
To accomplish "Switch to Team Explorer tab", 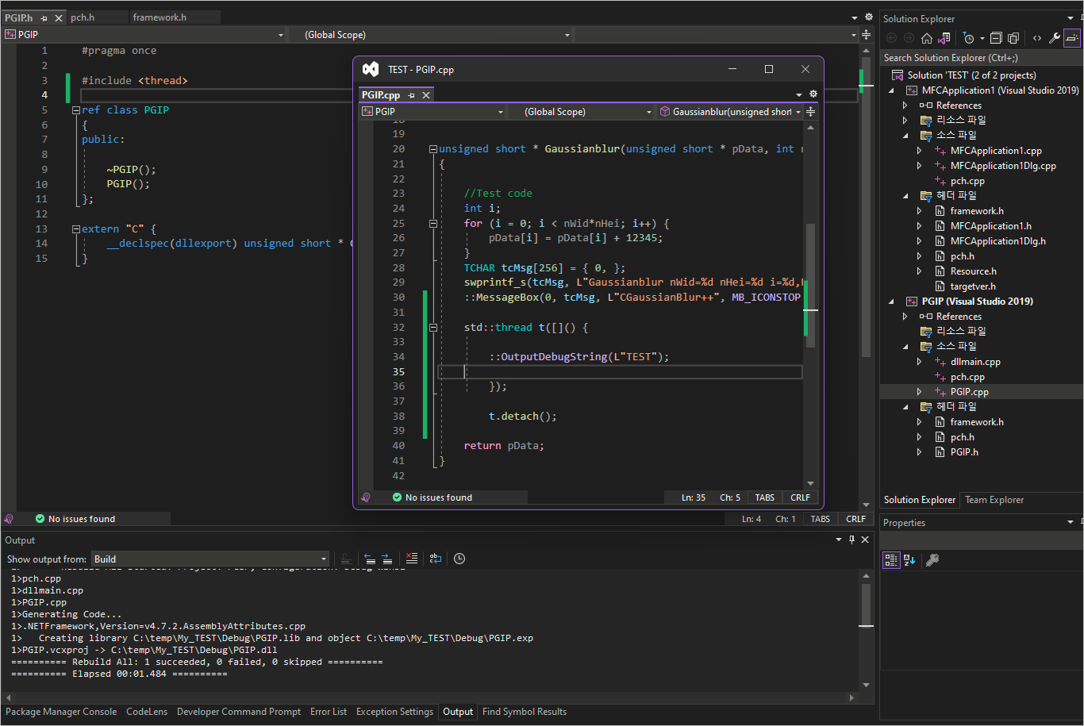I will (994, 500).
